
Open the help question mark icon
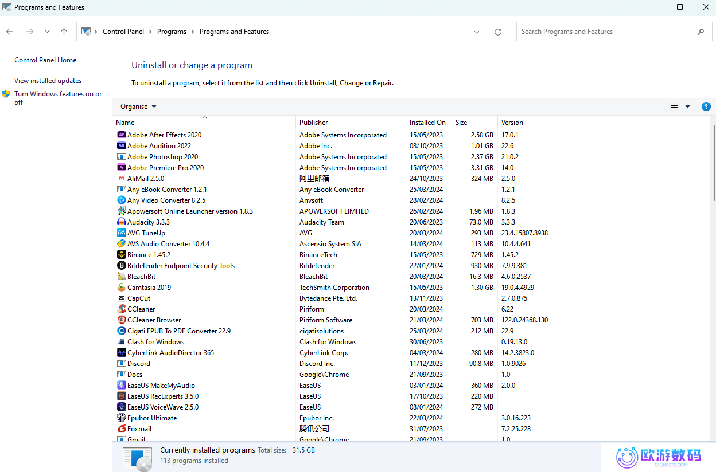coord(706,107)
